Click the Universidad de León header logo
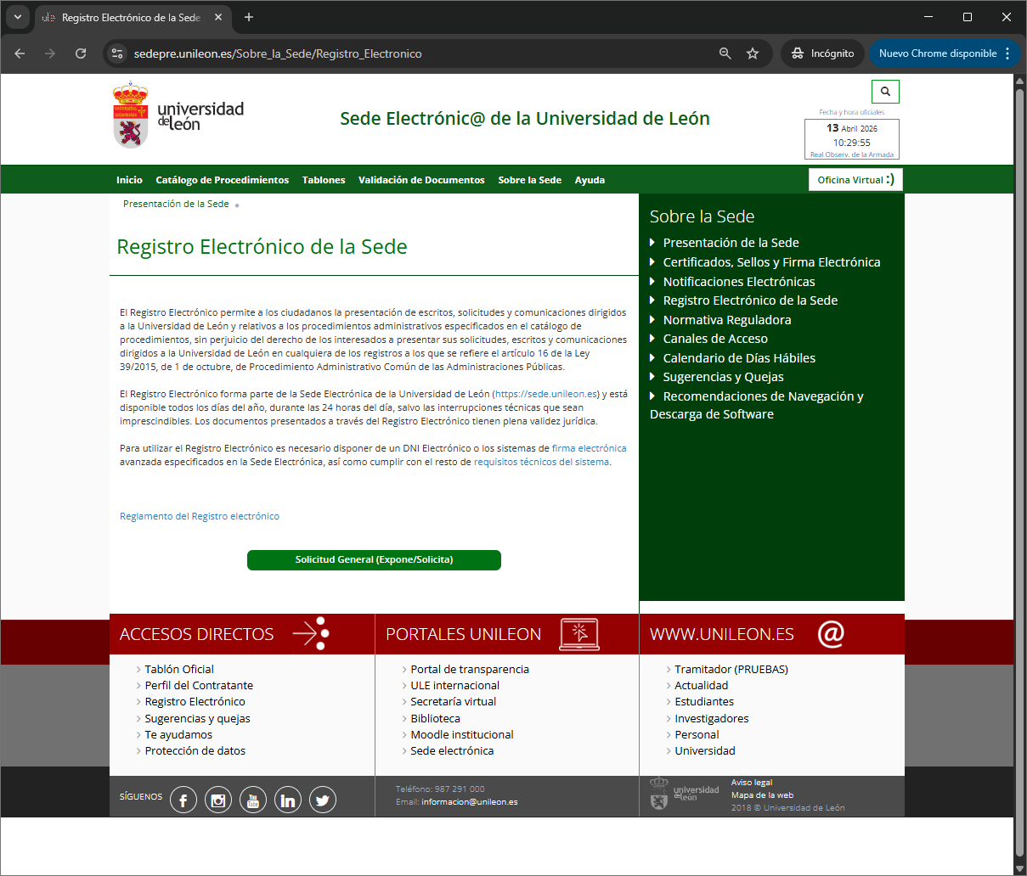 [178, 115]
